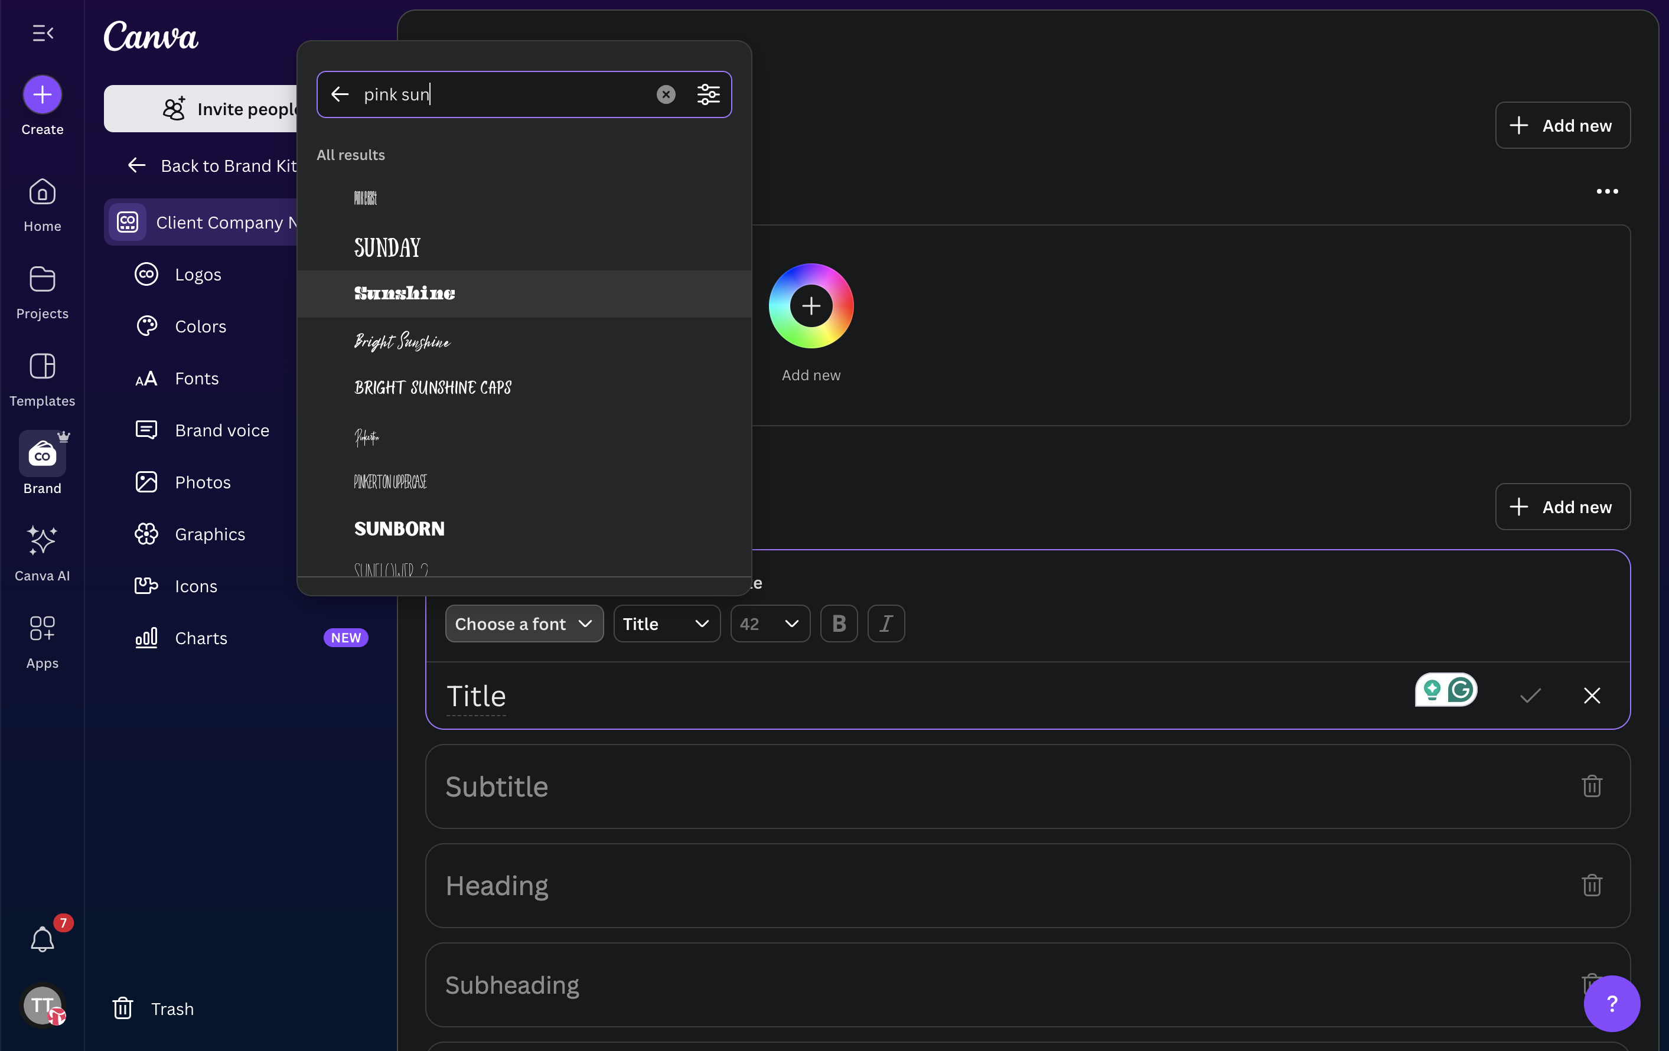The height and width of the screenshot is (1051, 1669).
Task: Click Invite people button
Action: [x=200, y=109]
